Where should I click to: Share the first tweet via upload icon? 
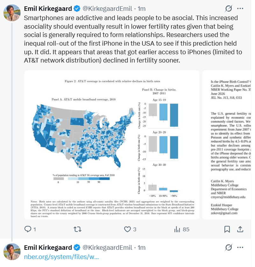(x=240, y=229)
